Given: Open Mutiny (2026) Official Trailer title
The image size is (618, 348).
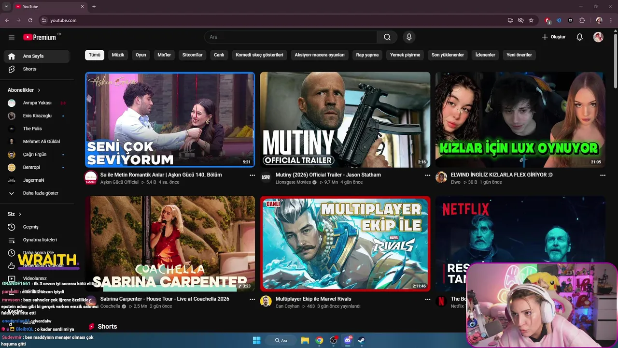Looking at the screenshot, I should coord(328,175).
